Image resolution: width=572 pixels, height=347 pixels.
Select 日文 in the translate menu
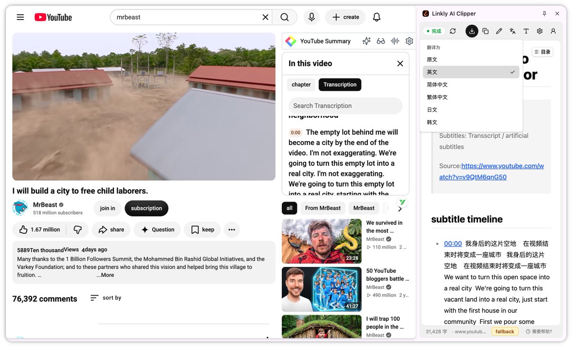pos(471,110)
